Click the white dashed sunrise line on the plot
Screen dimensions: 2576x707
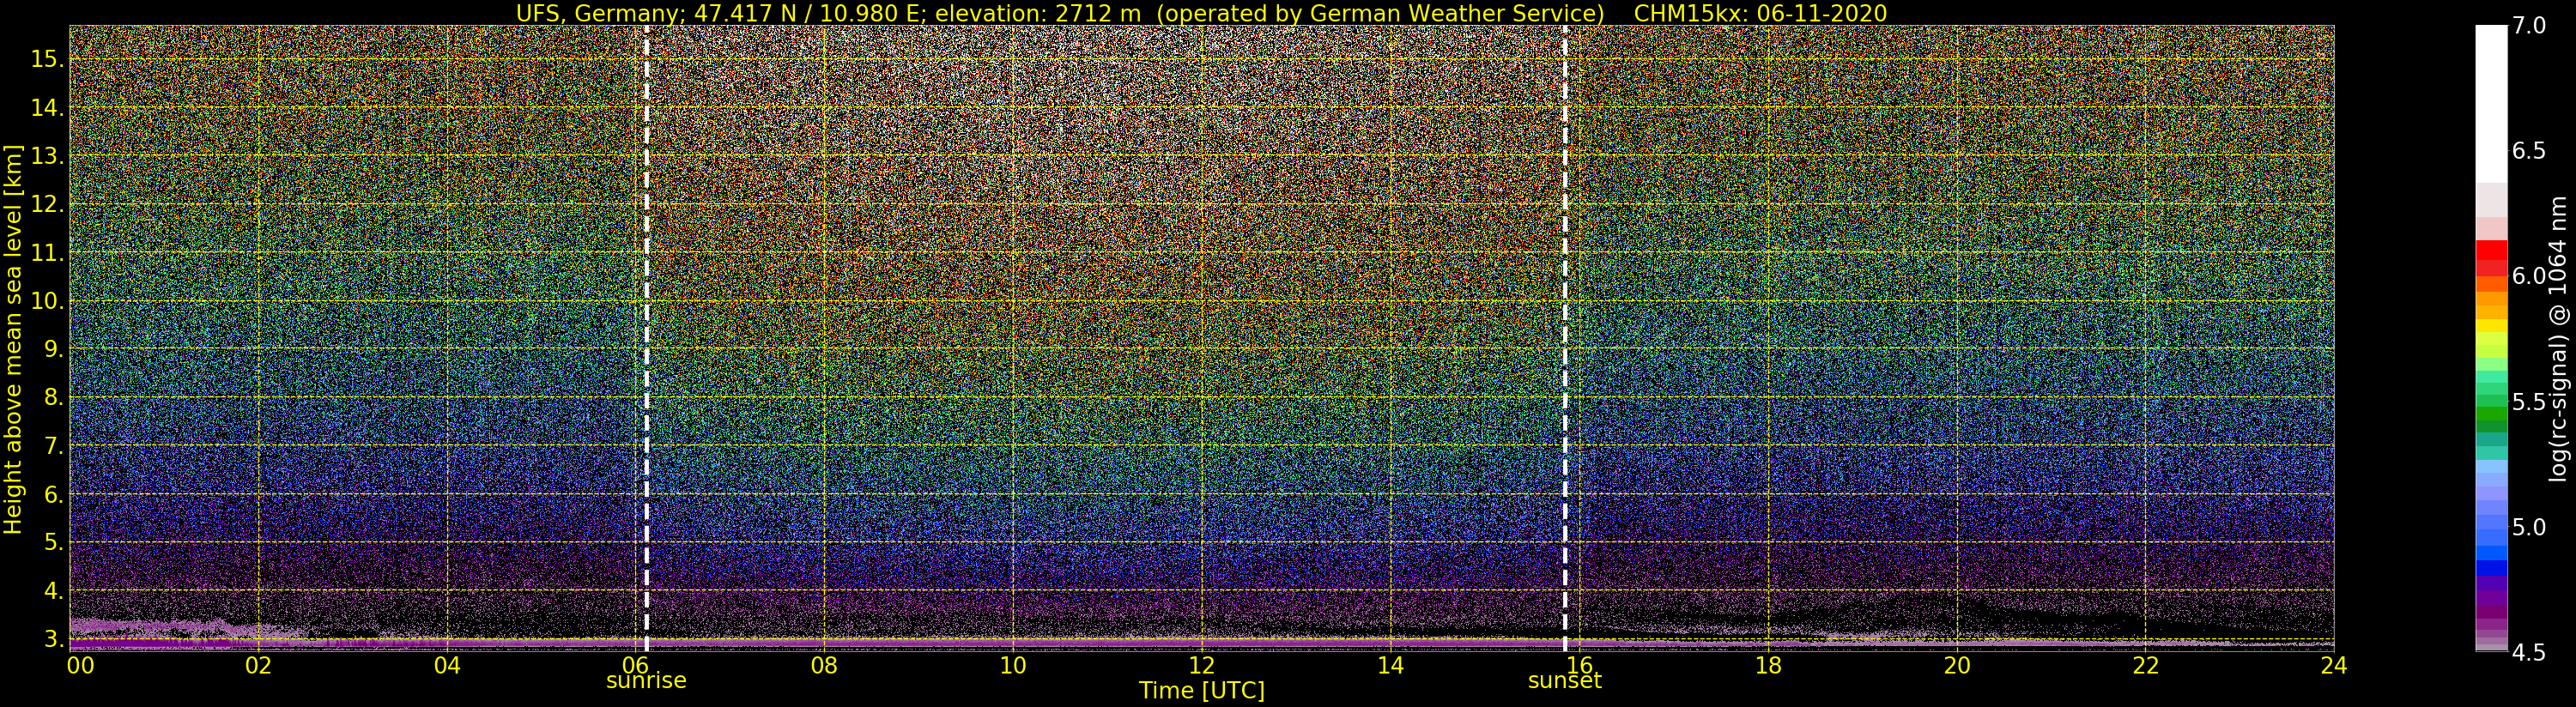(x=646, y=338)
